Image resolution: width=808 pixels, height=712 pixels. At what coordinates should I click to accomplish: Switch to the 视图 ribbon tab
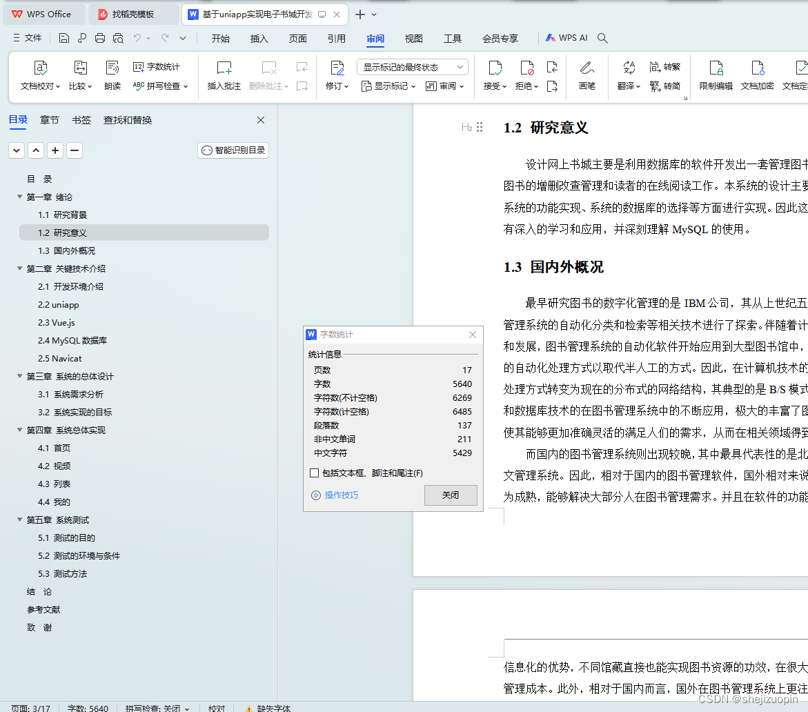click(414, 39)
